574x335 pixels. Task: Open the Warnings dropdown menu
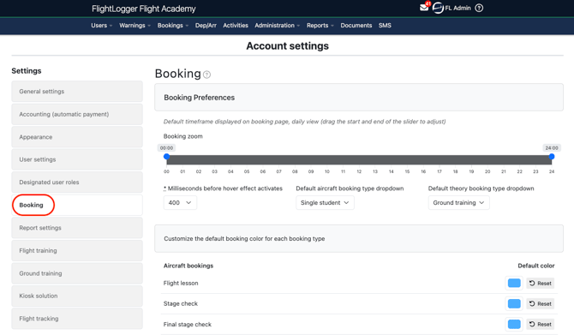(135, 25)
